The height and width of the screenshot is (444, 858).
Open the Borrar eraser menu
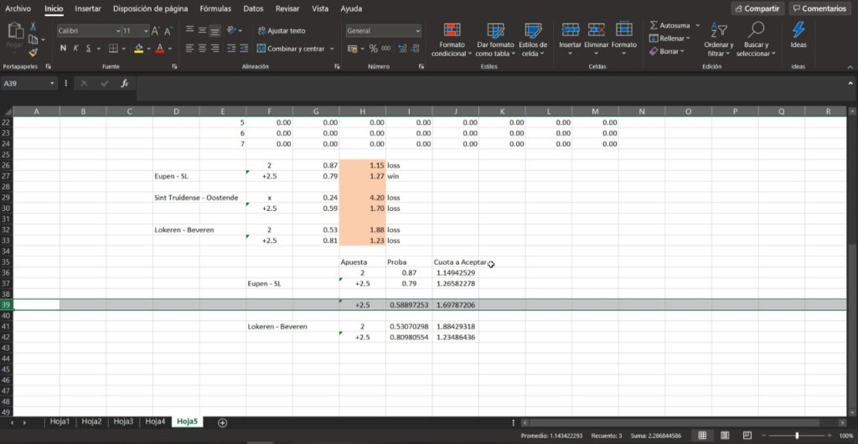tap(666, 51)
